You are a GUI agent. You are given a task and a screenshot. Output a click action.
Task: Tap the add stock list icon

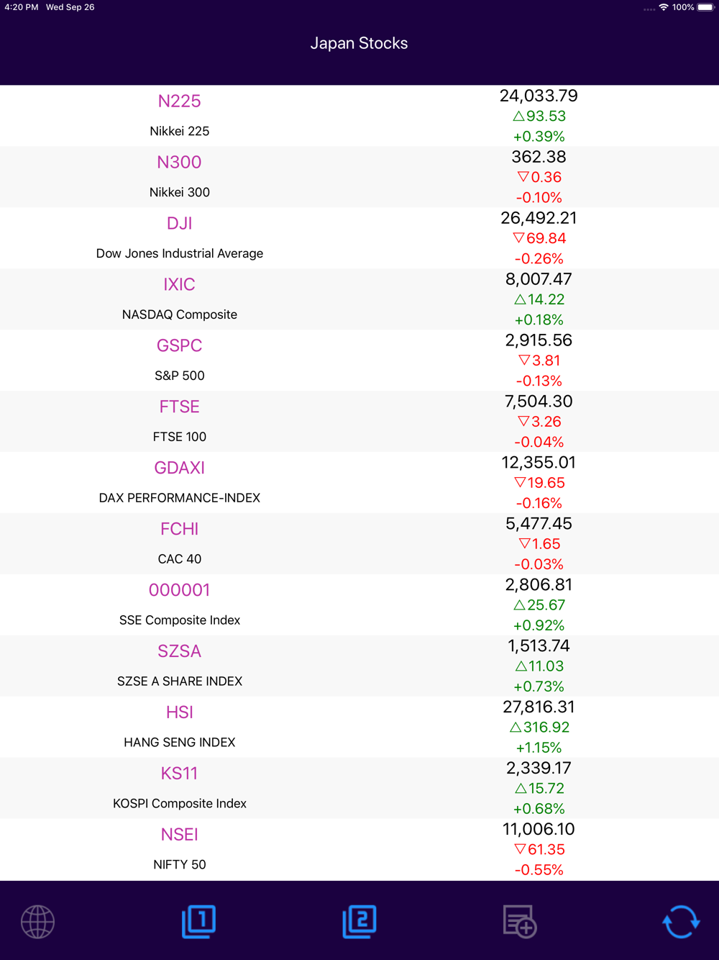coord(520,922)
